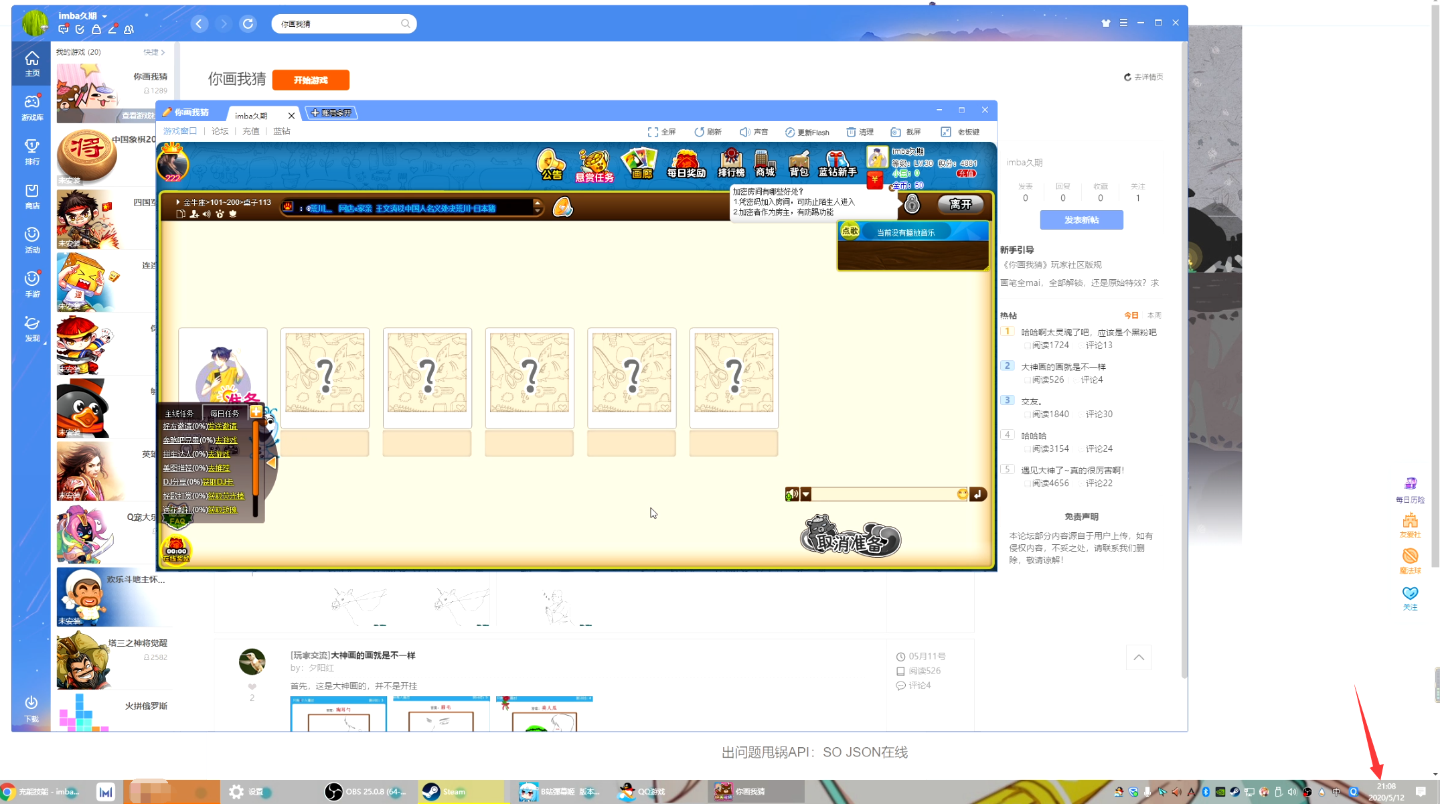This screenshot has width=1440, height=804.
Task: Click the 发表新帖 post button
Action: pos(1081,220)
